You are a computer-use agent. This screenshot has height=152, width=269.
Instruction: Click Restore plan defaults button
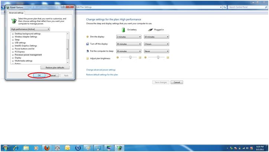click(55, 68)
